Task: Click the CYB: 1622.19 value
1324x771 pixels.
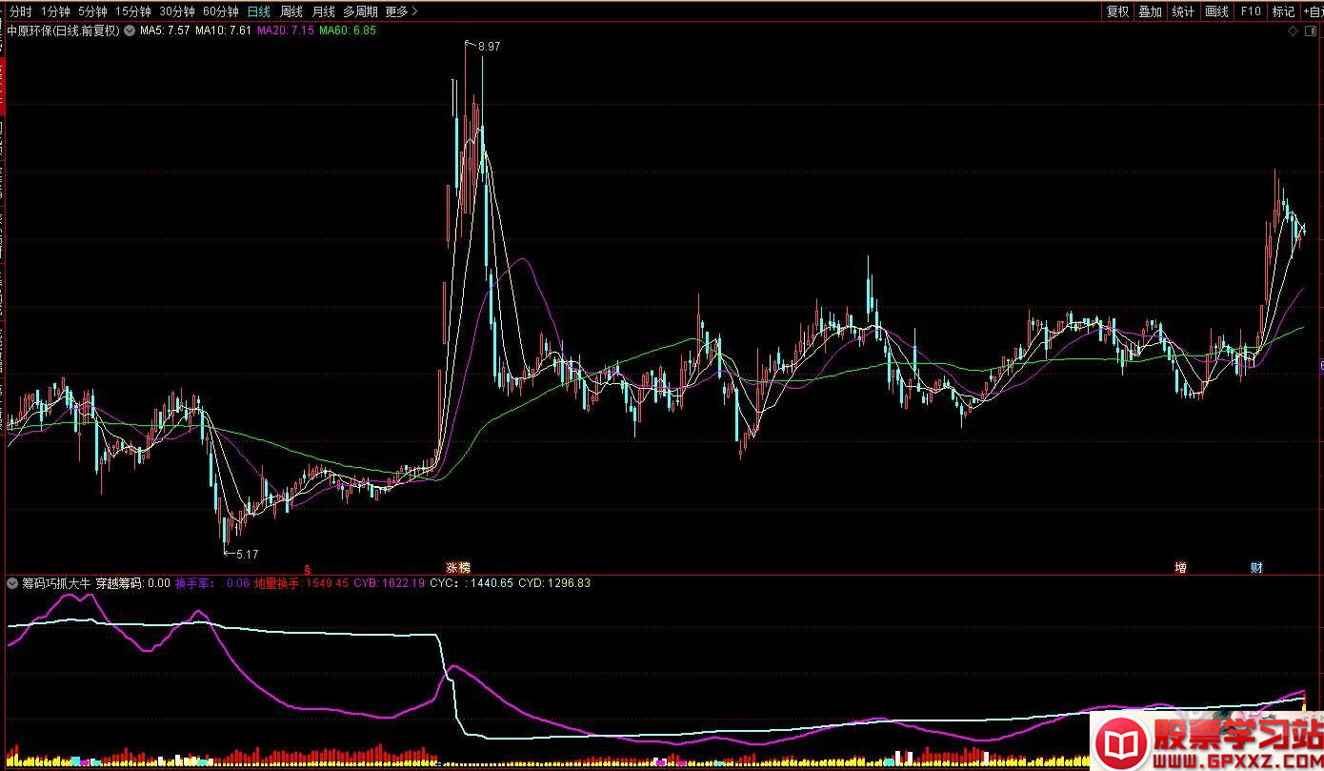Action: (389, 583)
